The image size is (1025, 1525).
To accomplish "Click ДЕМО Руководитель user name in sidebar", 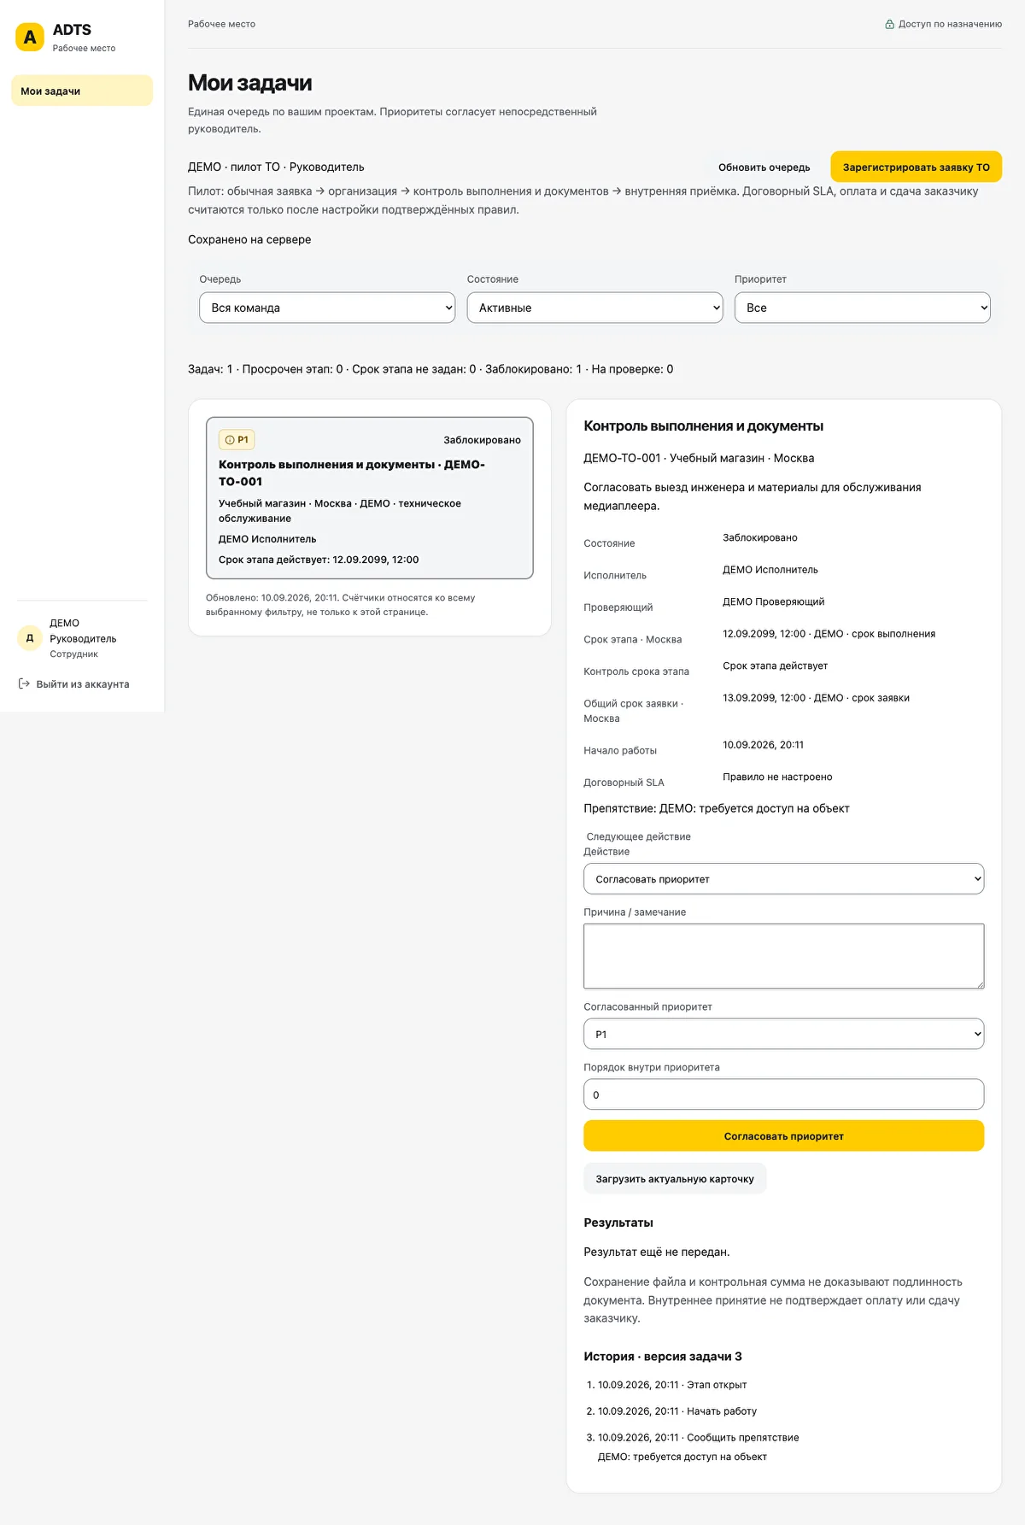I will [x=83, y=631].
